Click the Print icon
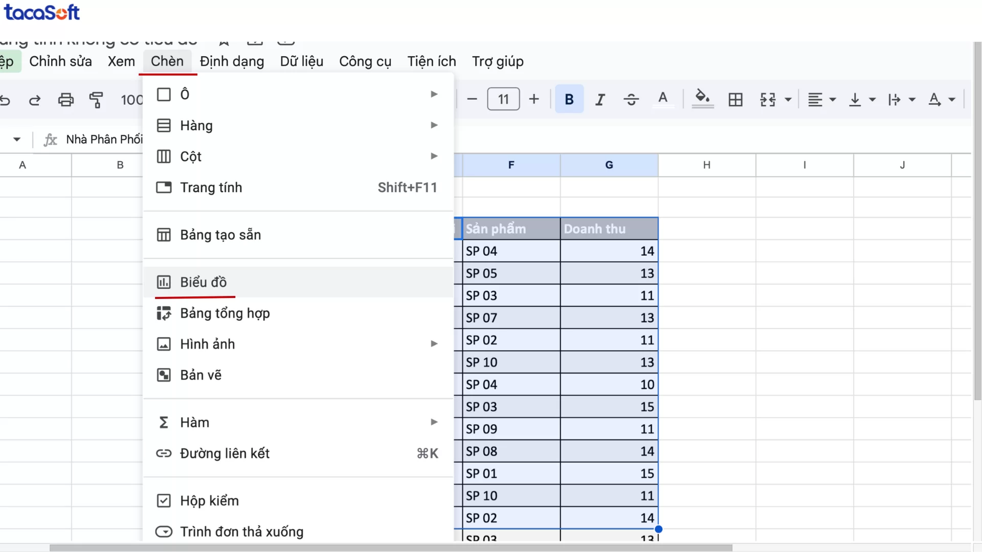The image size is (982, 552). (x=65, y=100)
